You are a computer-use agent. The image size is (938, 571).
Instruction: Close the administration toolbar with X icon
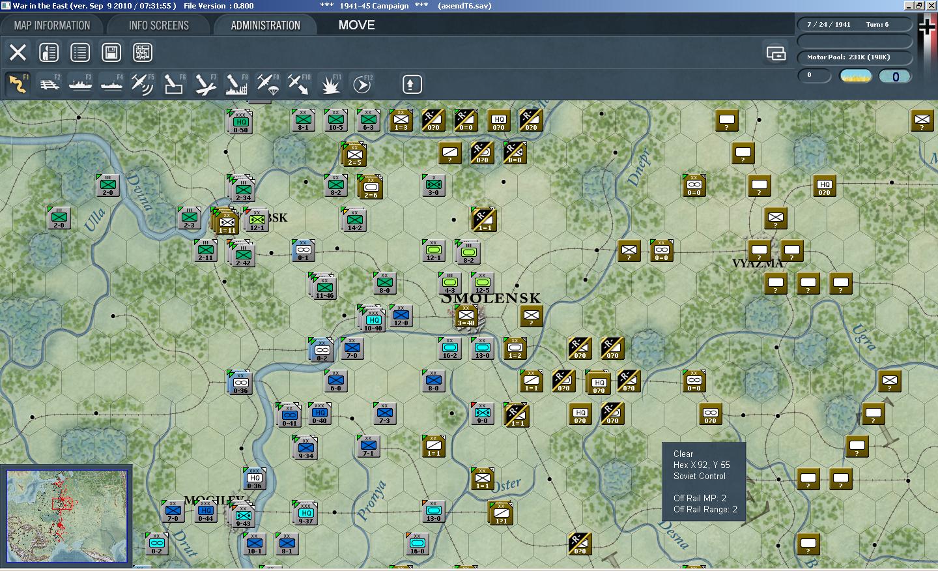point(18,52)
